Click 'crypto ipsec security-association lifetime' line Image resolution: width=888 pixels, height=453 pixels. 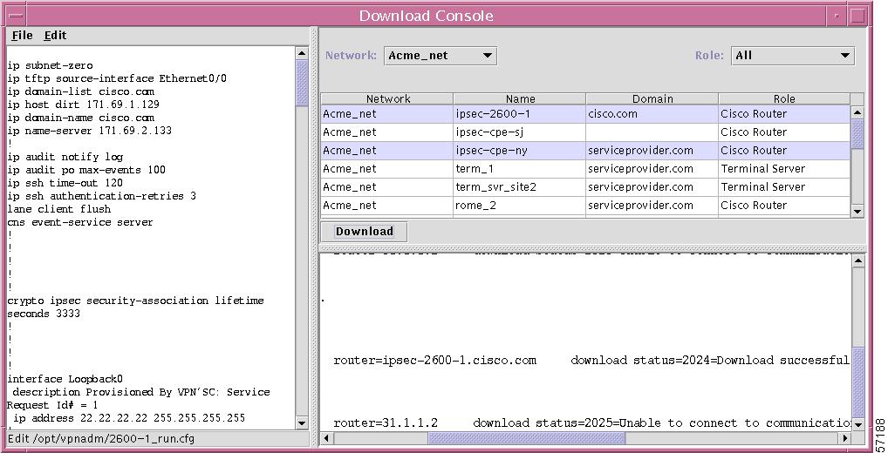pyautogui.click(x=135, y=301)
